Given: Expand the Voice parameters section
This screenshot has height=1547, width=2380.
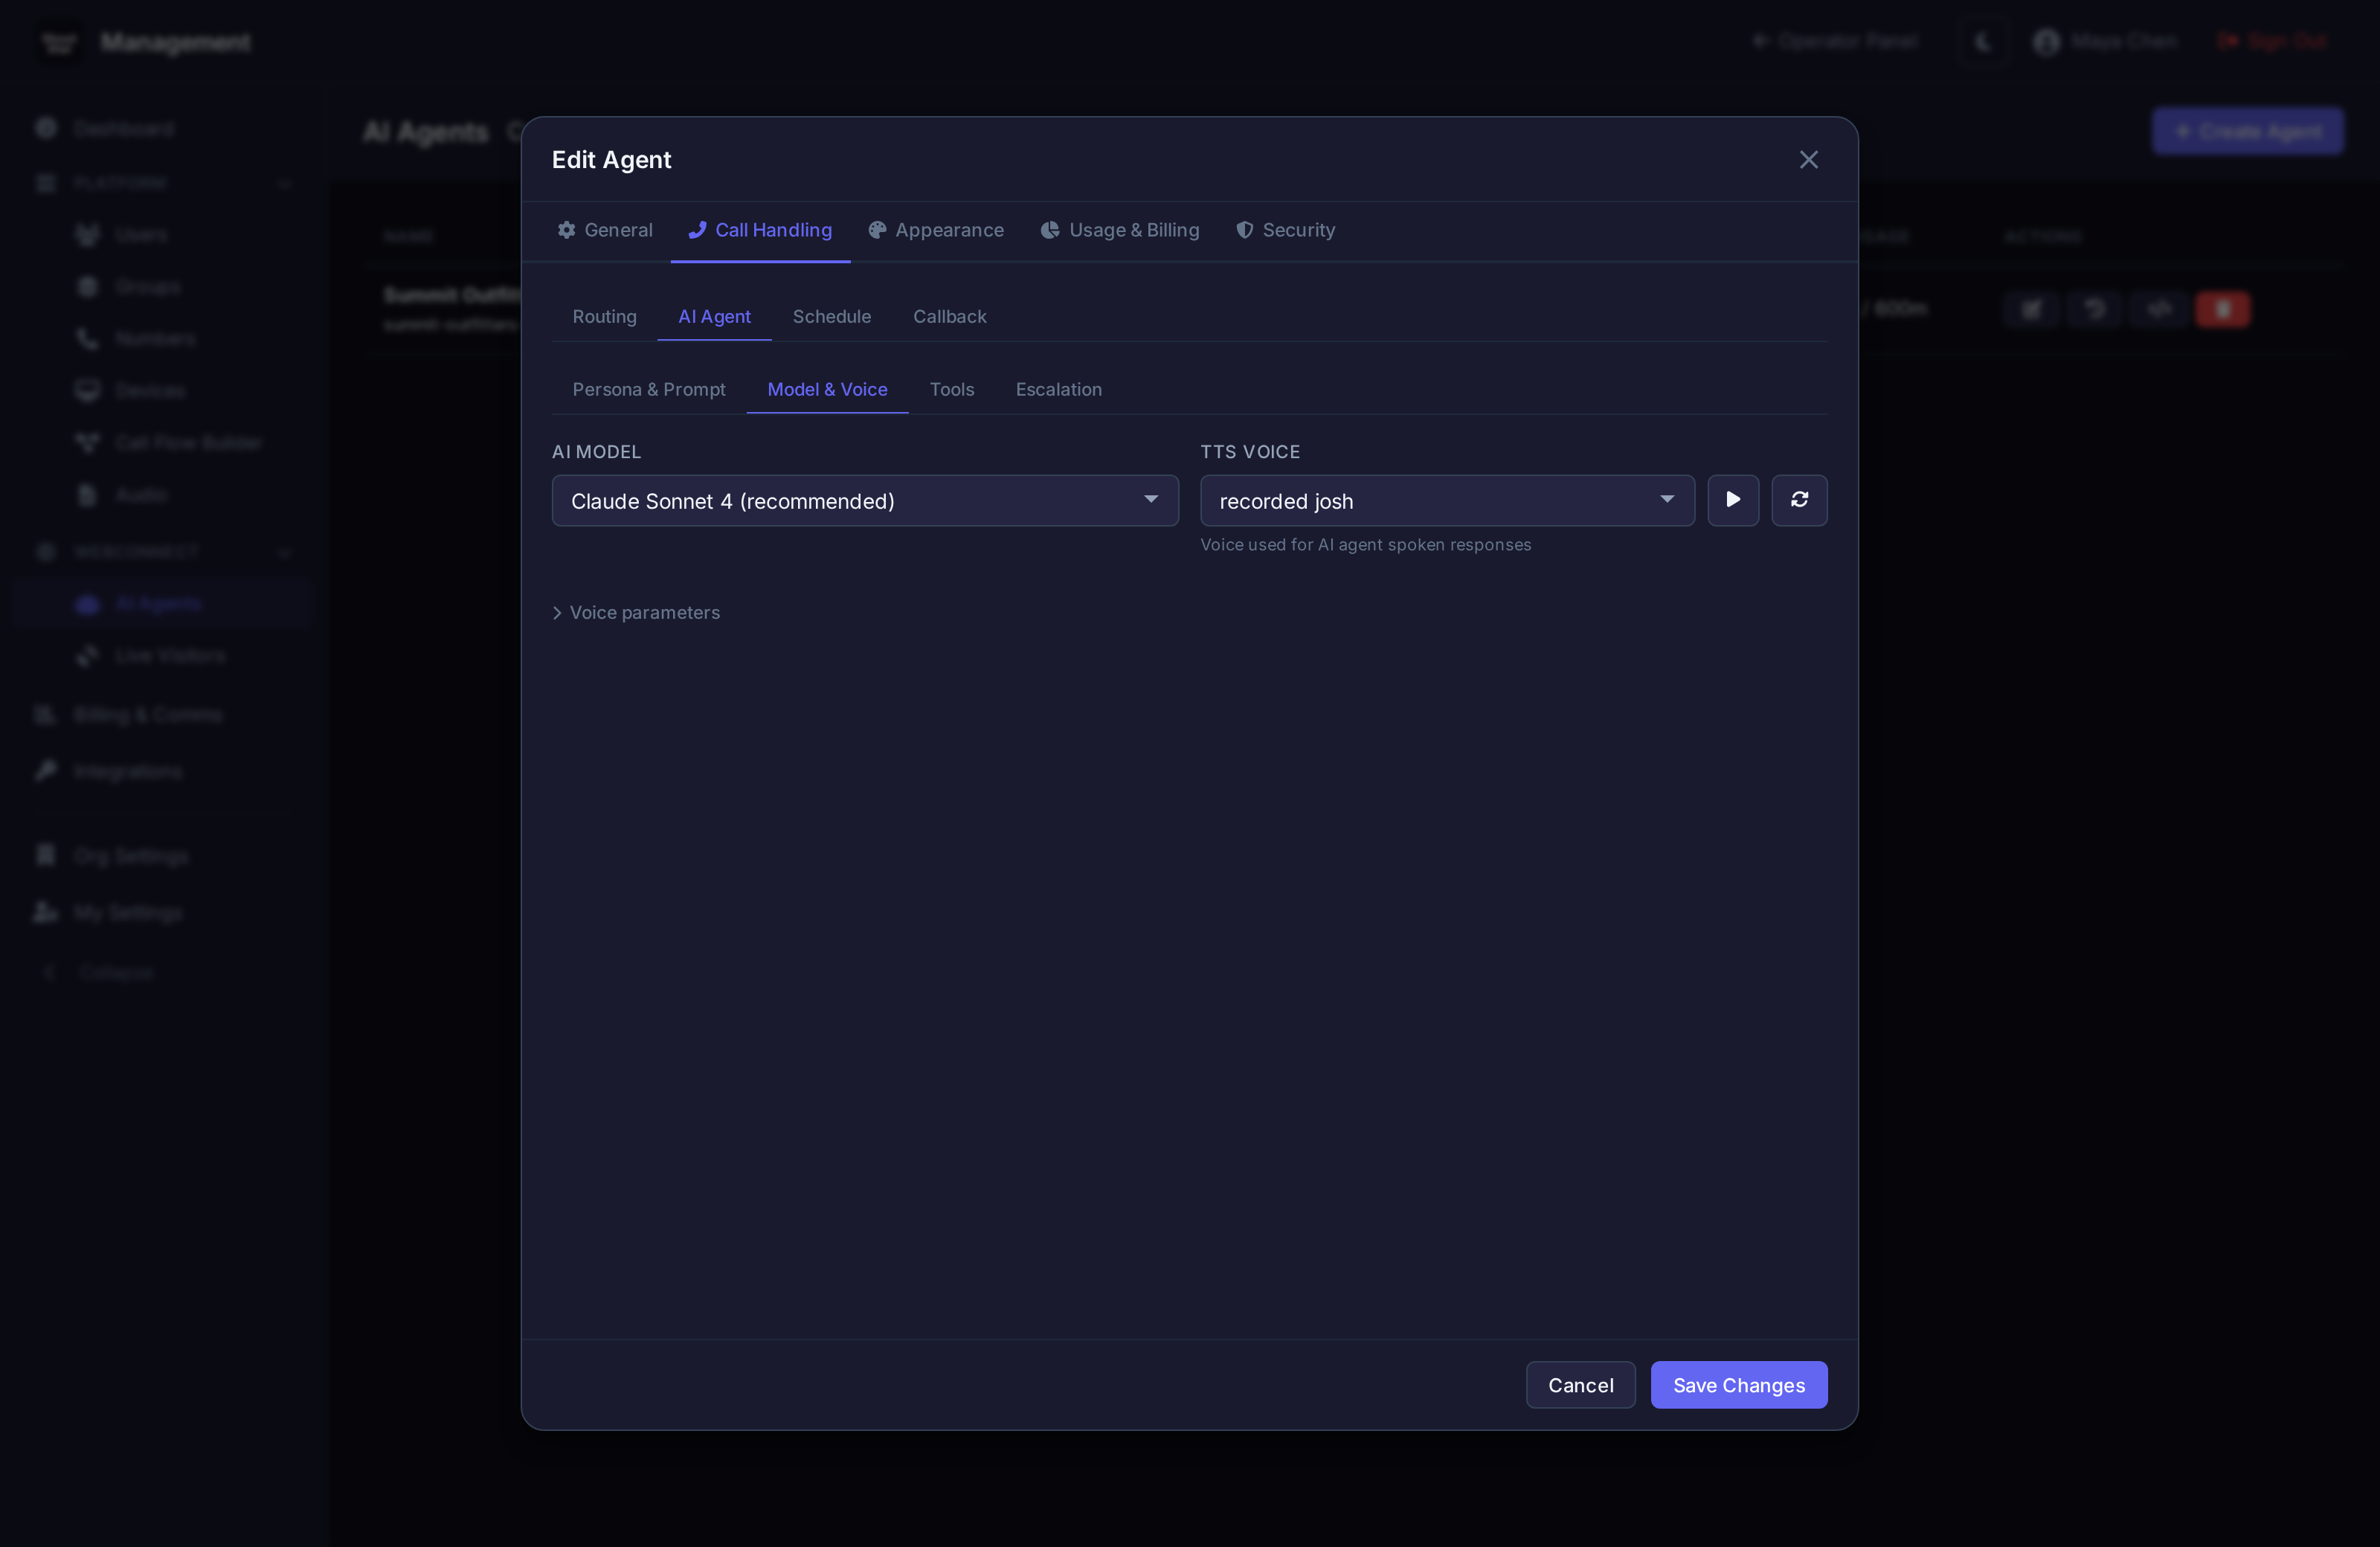Looking at the screenshot, I should [x=636, y=612].
